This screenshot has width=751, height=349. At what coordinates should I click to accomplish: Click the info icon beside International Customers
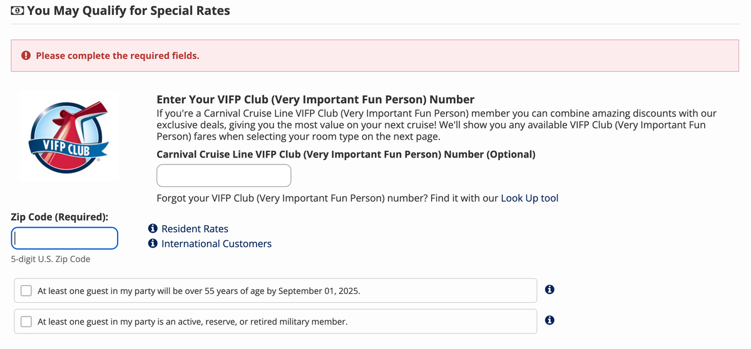click(x=153, y=244)
